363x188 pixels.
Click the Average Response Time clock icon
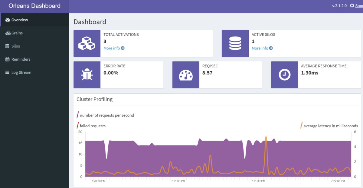coord(284,75)
